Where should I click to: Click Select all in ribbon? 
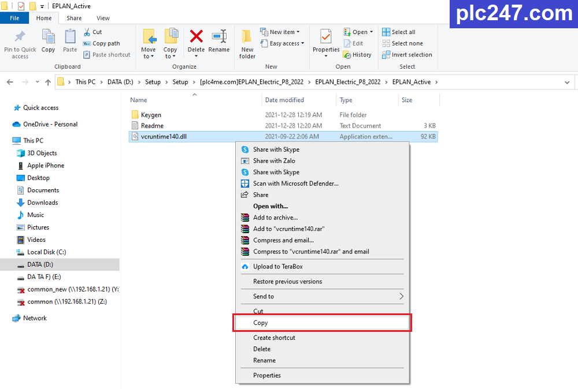pyautogui.click(x=399, y=32)
